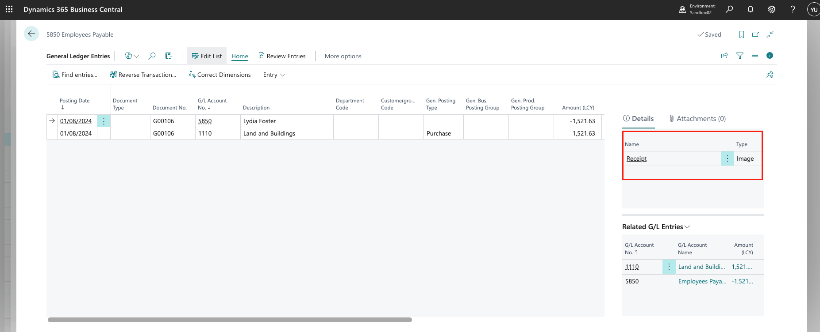The image size is (820, 332).
Task: Click the Purchase posting type cell
Action: coord(443,133)
